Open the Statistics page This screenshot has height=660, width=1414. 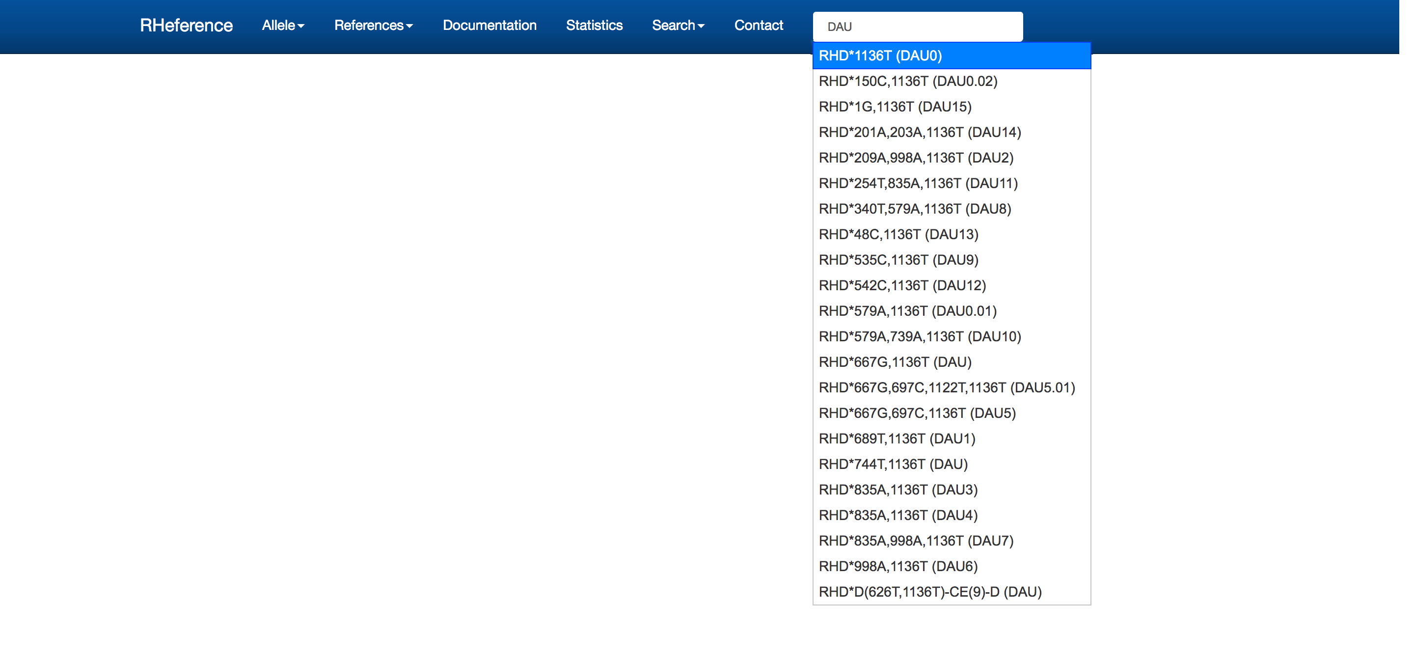[594, 25]
